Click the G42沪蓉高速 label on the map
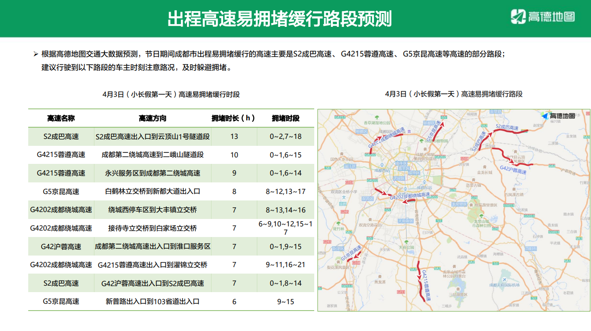Screen dimensions: 591x331 tap(513, 169)
